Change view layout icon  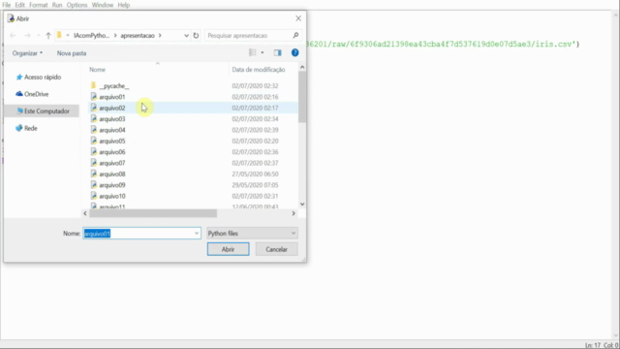click(252, 52)
